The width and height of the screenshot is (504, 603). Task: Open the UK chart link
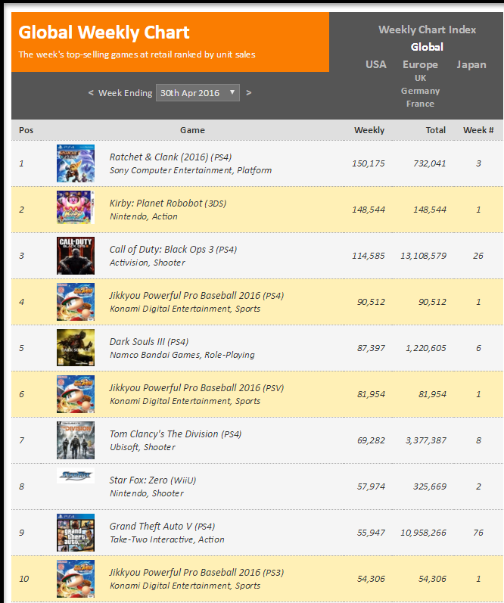(420, 78)
